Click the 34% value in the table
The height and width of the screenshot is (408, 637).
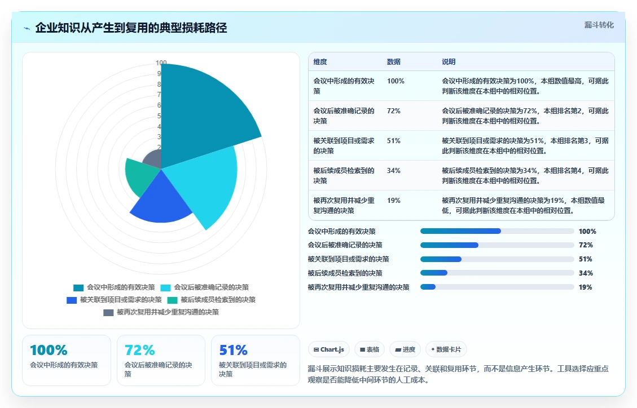[394, 170]
